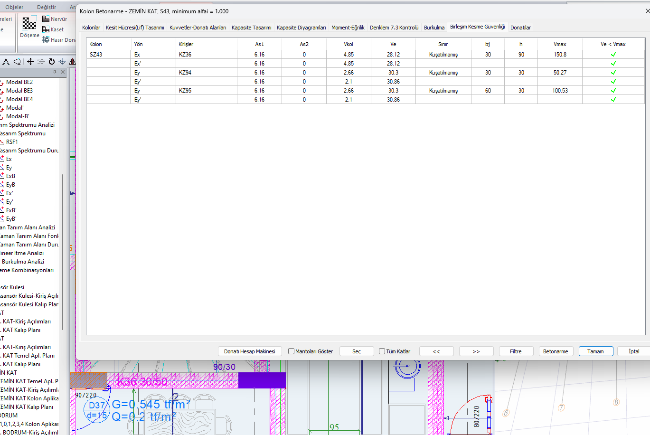
Task: Click the greyed stretch-move tool icon
Action: (x=41, y=62)
